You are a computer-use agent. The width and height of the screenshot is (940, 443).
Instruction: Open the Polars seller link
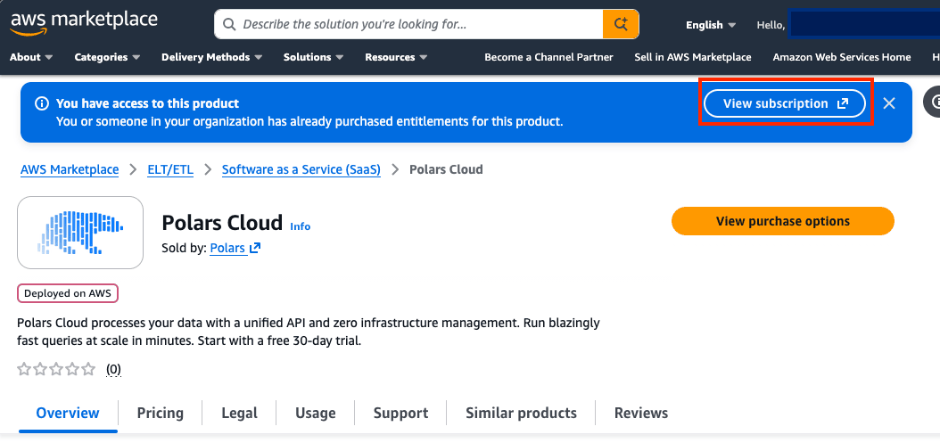click(x=227, y=248)
